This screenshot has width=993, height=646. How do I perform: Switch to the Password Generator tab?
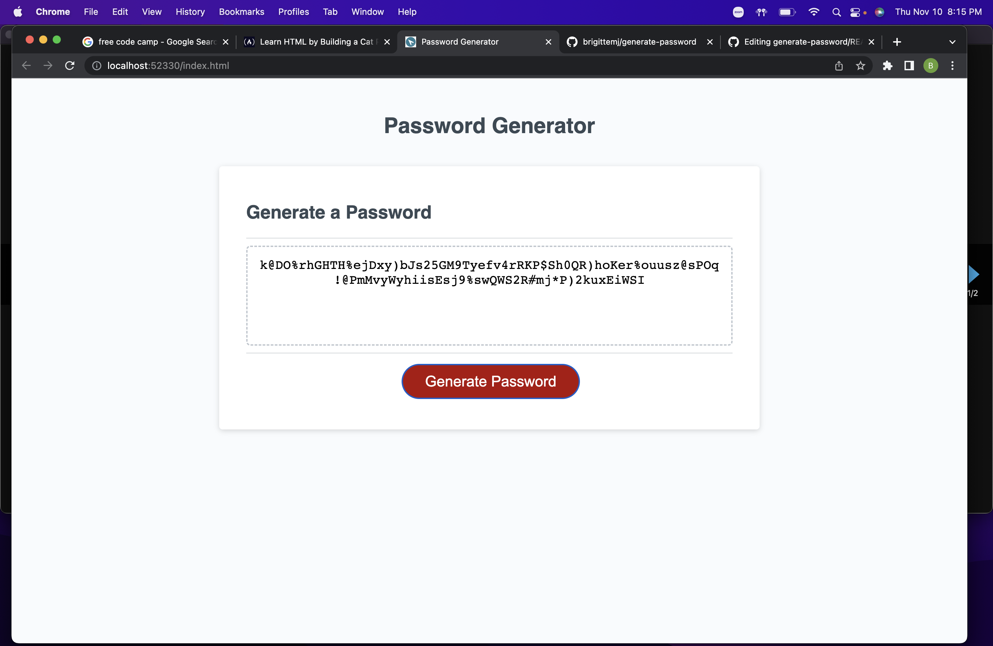tap(459, 42)
